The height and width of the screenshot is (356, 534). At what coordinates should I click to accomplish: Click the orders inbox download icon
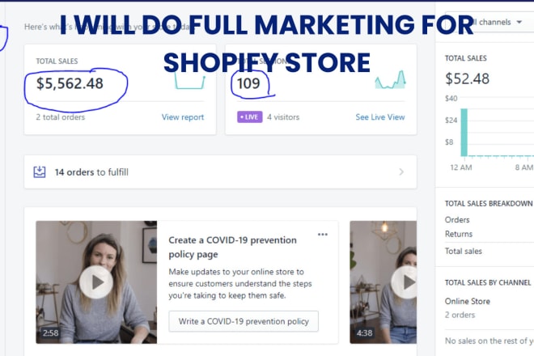tap(40, 172)
